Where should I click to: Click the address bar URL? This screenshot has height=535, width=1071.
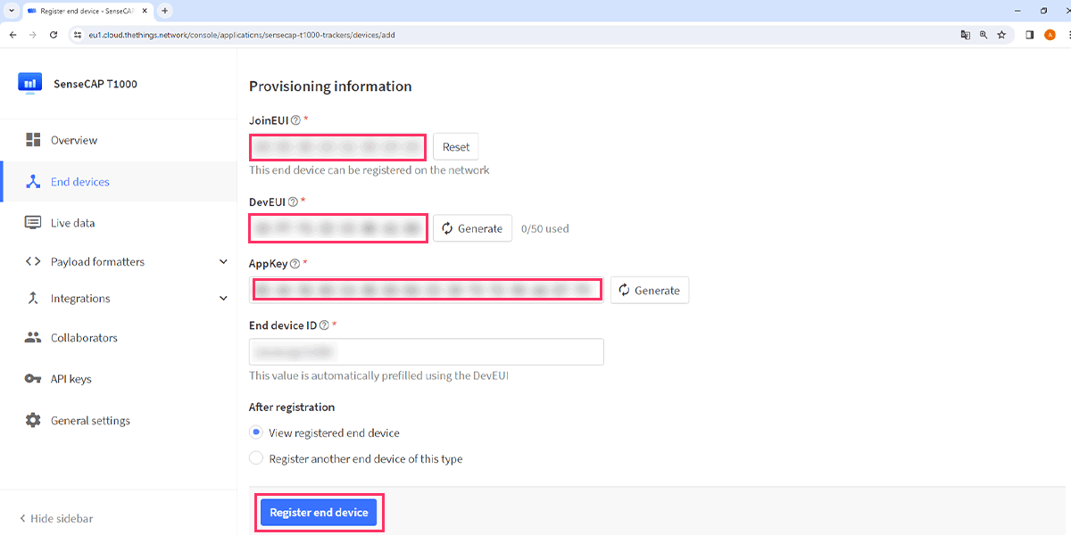[242, 35]
